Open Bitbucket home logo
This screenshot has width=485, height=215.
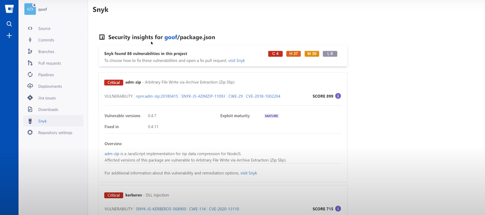(x=9, y=9)
